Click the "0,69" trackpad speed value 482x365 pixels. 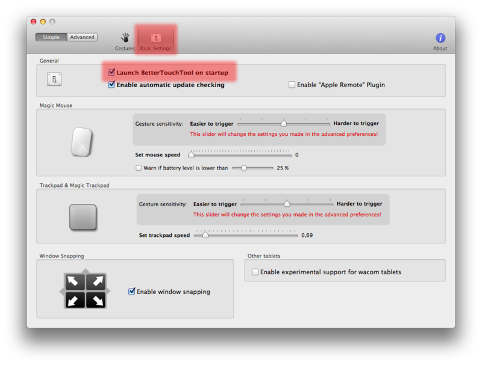click(x=307, y=235)
